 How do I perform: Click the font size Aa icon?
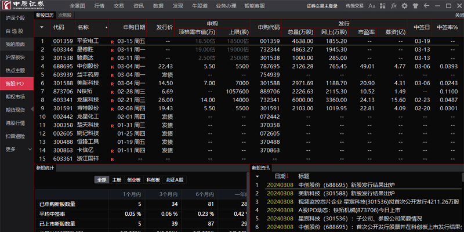pyautogui.click(x=372, y=6)
